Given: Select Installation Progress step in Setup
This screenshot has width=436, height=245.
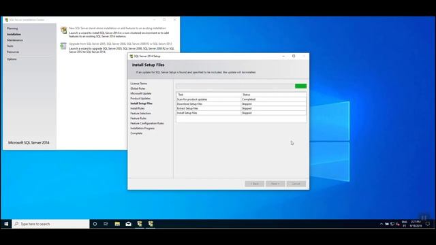Looking at the screenshot, I should pos(142,129).
